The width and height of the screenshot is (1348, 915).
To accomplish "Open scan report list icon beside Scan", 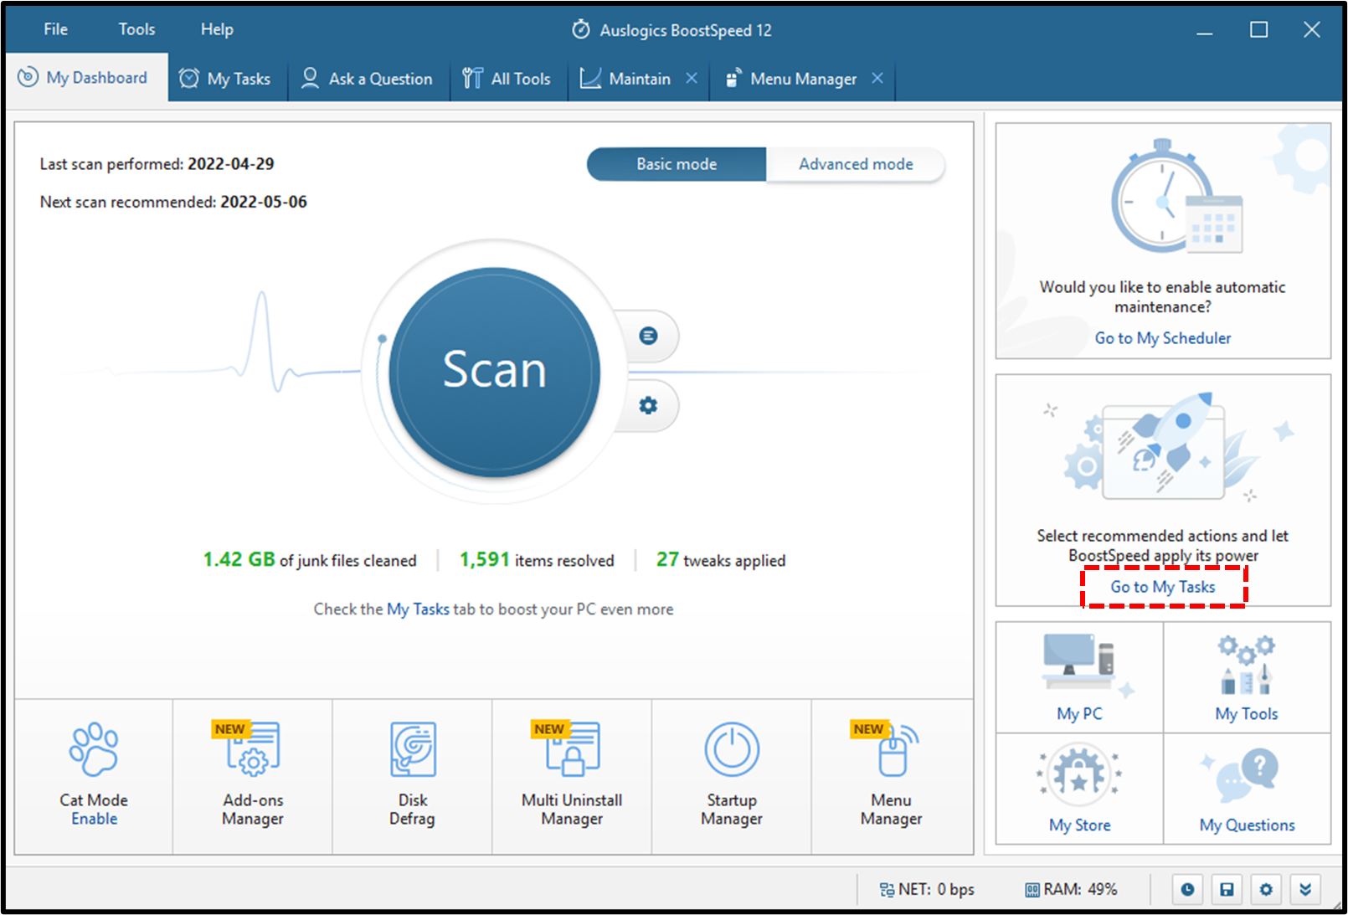I will point(648,336).
